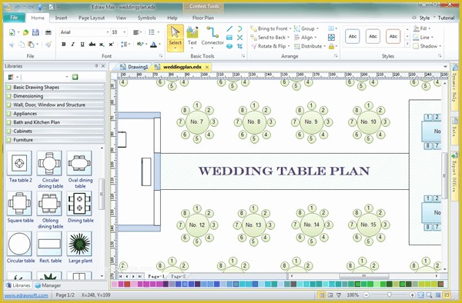
Task: Open the Group dropdown
Action: [x=317, y=28]
